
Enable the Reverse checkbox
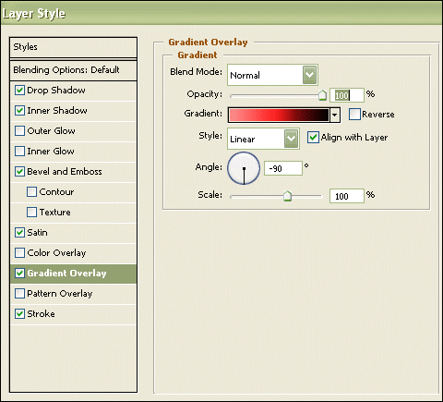(x=354, y=114)
